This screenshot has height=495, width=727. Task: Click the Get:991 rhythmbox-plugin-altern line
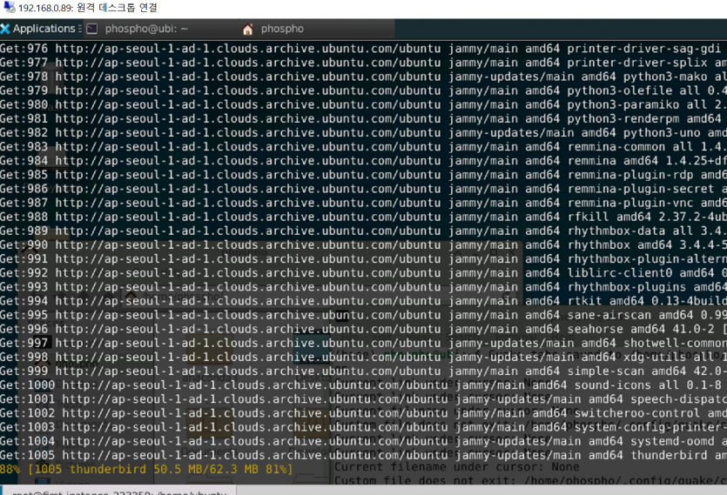pos(364,259)
